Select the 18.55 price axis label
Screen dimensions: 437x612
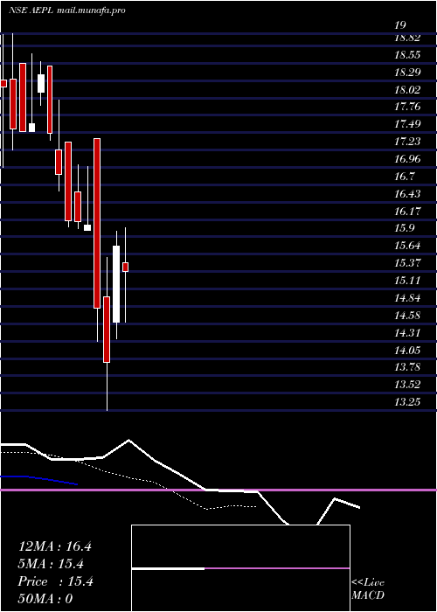407,55
